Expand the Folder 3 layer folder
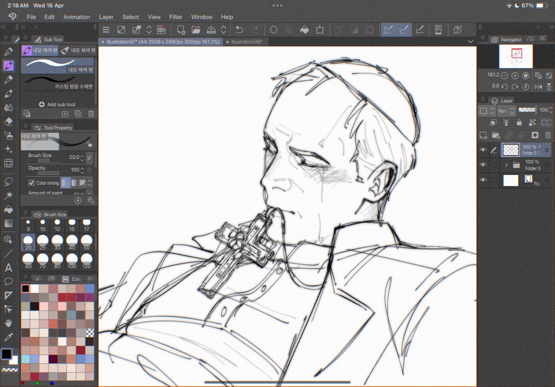 (506, 165)
